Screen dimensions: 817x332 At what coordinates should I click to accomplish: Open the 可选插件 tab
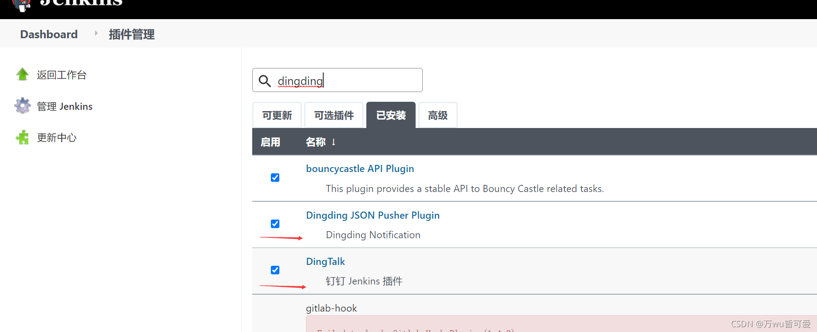pyautogui.click(x=334, y=115)
